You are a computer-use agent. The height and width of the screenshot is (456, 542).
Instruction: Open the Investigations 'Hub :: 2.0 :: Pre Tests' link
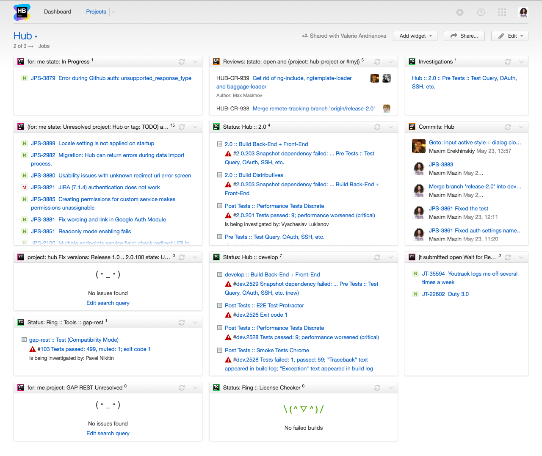pyautogui.click(x=465, y=83)
